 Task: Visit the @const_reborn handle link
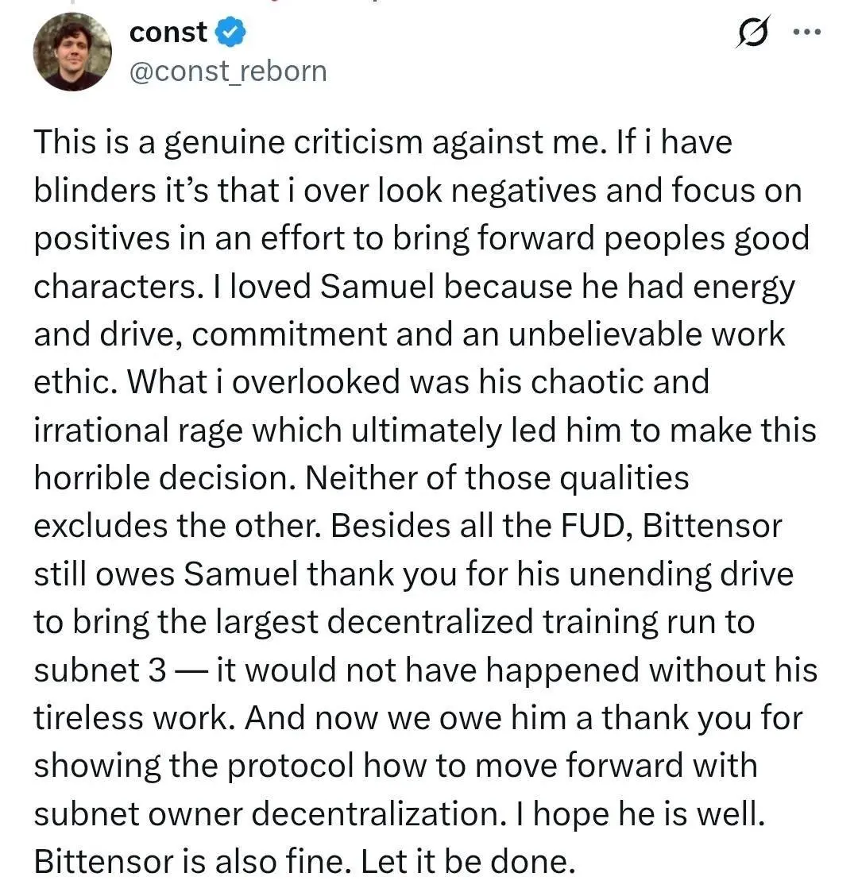click(x=227, y=71)
